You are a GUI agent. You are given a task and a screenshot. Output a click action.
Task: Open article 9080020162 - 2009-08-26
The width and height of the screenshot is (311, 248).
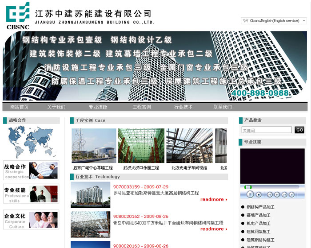click(141, 217)
